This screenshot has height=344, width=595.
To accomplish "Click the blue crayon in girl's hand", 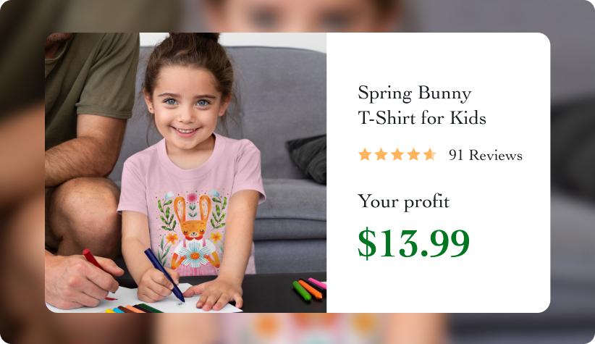I will coord(164,274).
